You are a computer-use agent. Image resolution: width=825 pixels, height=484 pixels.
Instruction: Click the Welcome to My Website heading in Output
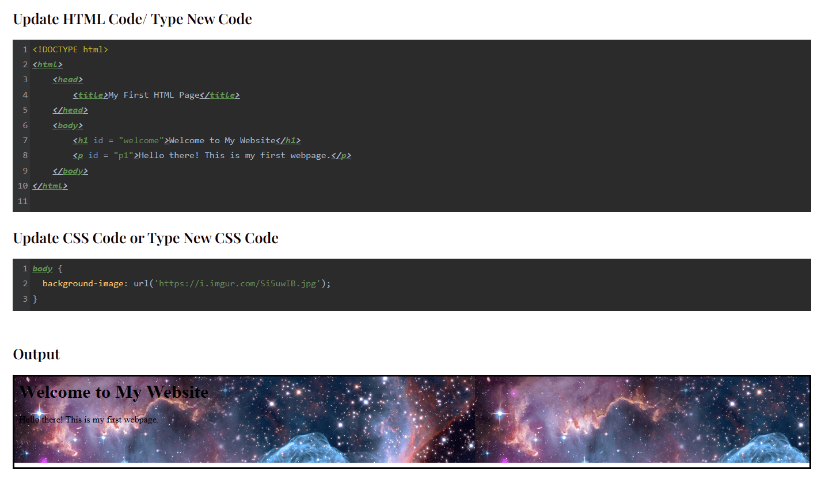[x=114, y=392]
